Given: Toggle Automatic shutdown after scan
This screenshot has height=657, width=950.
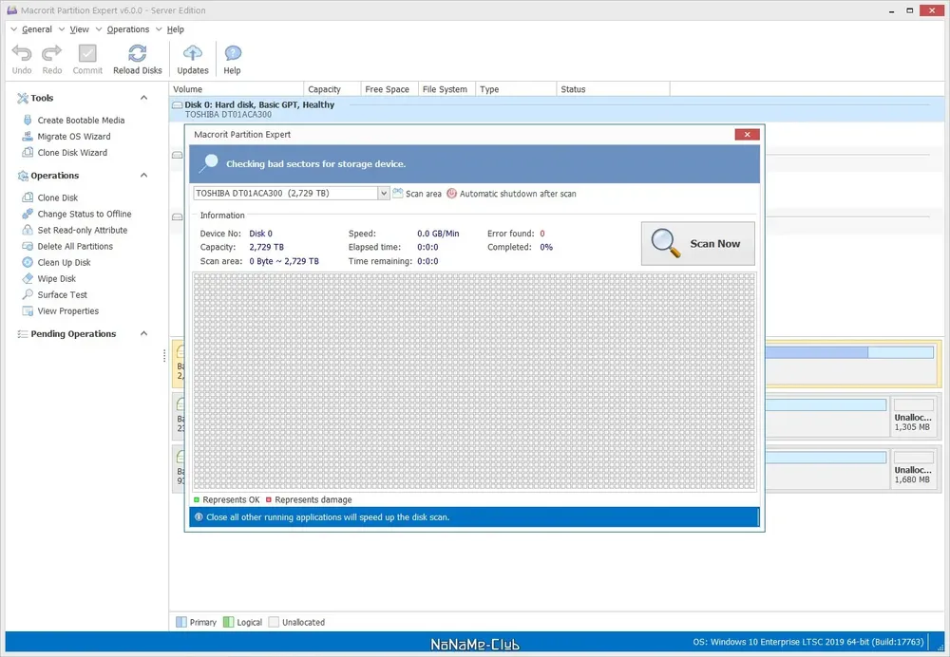Looking at the screenshot, I should pyautogui.click(x=511, y=194).
